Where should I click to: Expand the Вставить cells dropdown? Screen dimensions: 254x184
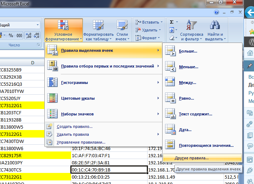(x=149, y=22)
